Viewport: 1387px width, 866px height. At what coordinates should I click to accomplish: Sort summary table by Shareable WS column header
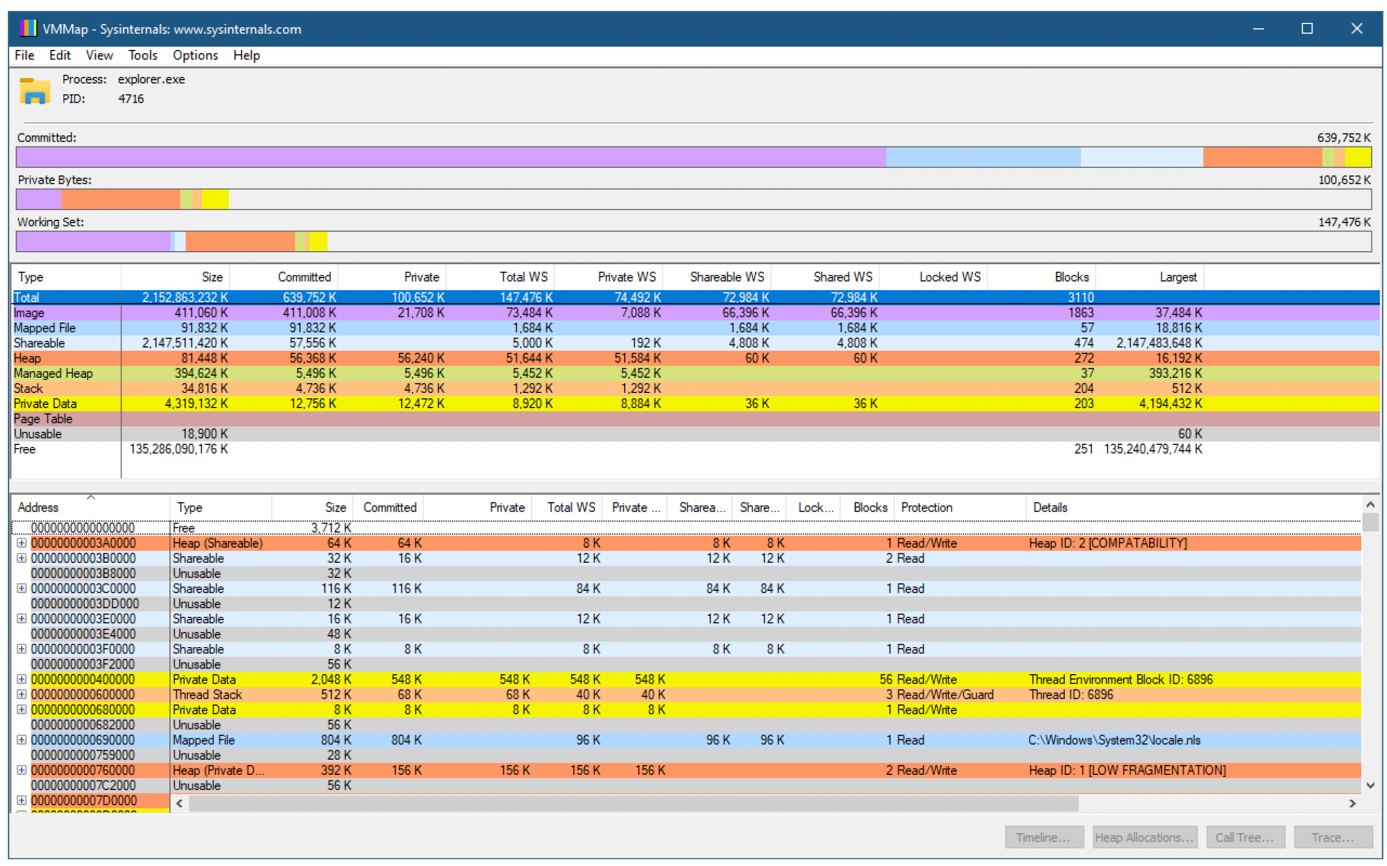[717, 277]
